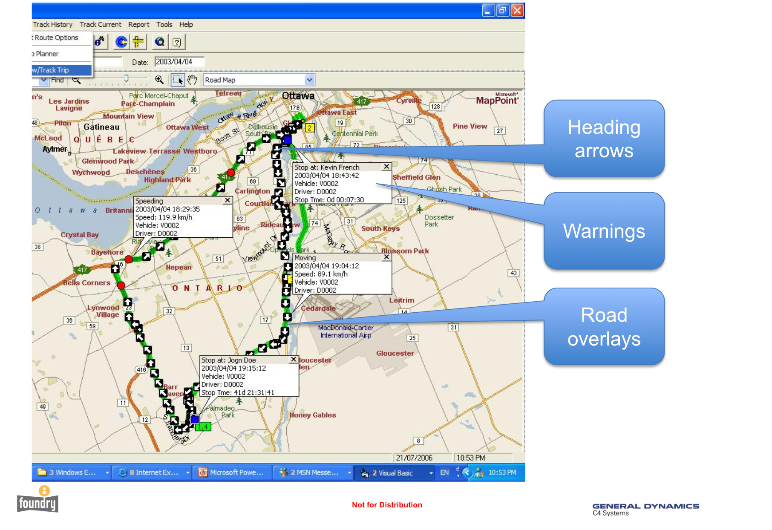Click the Nepean label on the map

click(x=179, y=267)
